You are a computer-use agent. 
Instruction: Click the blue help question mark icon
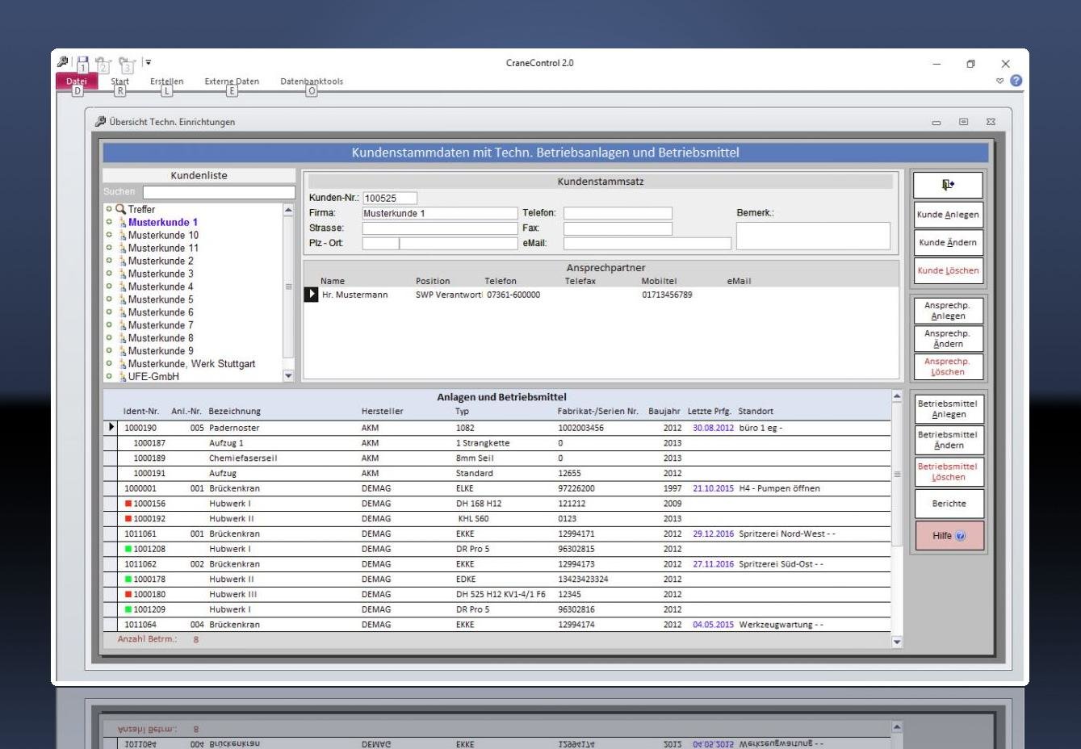[1016, 81]
